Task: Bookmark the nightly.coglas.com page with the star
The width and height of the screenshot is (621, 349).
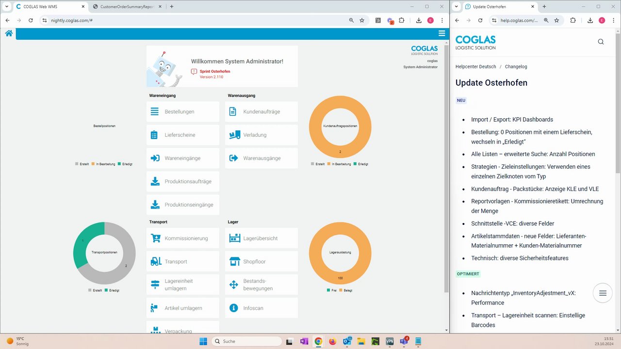Action: pos(362,20)
